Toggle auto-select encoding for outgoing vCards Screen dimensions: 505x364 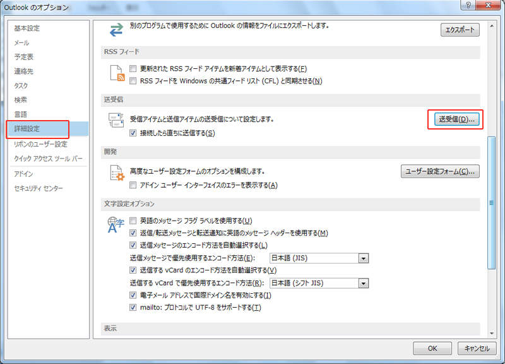[133, 270]
